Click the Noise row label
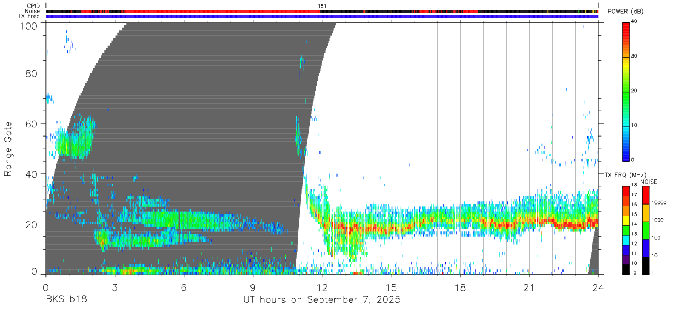Viewport: 673px width, 311px height. tap(32, 11)
